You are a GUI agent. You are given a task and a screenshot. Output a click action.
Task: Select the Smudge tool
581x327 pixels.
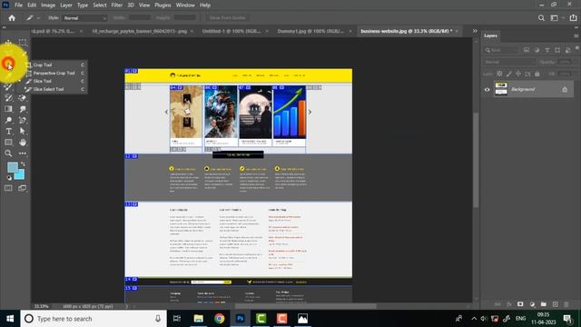(23, 109)
